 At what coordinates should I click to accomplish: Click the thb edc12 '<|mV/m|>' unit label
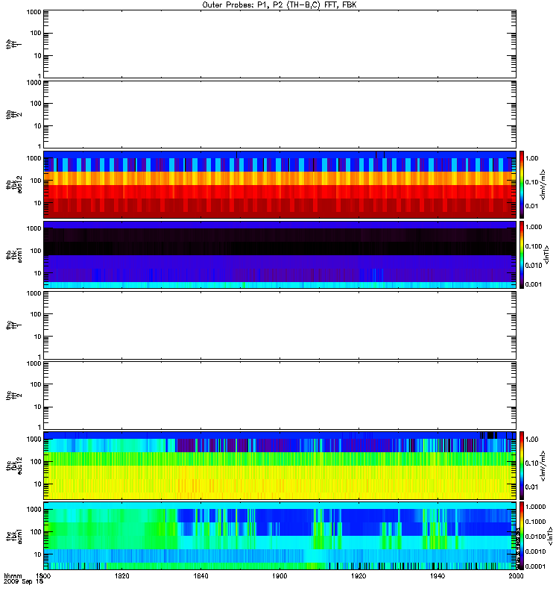pos(543,184)
